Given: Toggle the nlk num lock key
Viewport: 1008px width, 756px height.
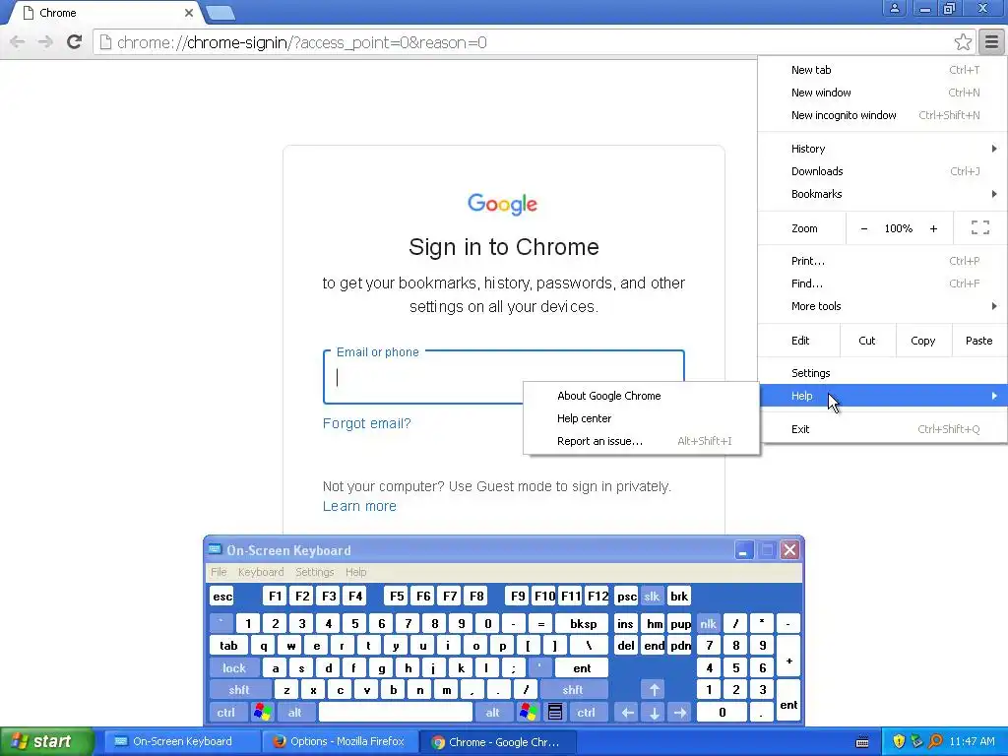Looking at the screenshot, I should 708,623.
